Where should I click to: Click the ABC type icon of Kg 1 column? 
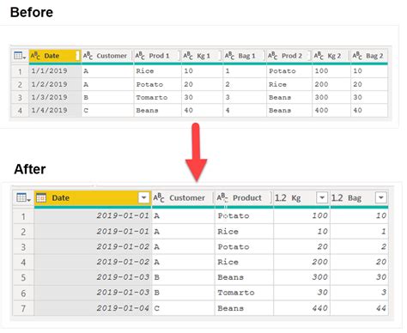coord(188,56)
